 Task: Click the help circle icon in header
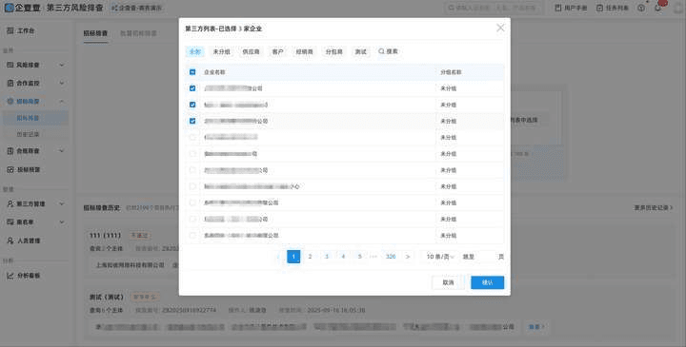pyautogui.click(x=641, y=8)
